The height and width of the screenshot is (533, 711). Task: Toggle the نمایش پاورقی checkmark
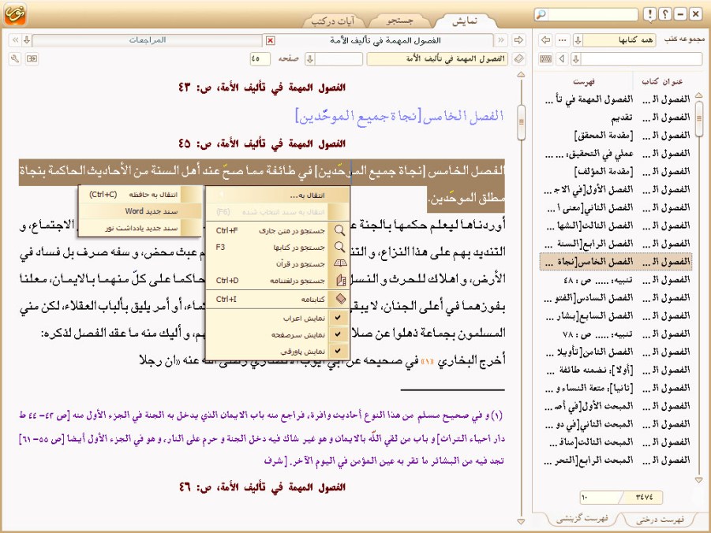tap(338, 351)
